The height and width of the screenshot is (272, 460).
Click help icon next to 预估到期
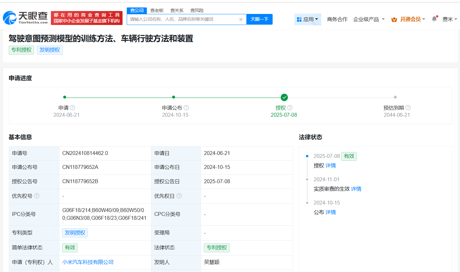[408, 108]
